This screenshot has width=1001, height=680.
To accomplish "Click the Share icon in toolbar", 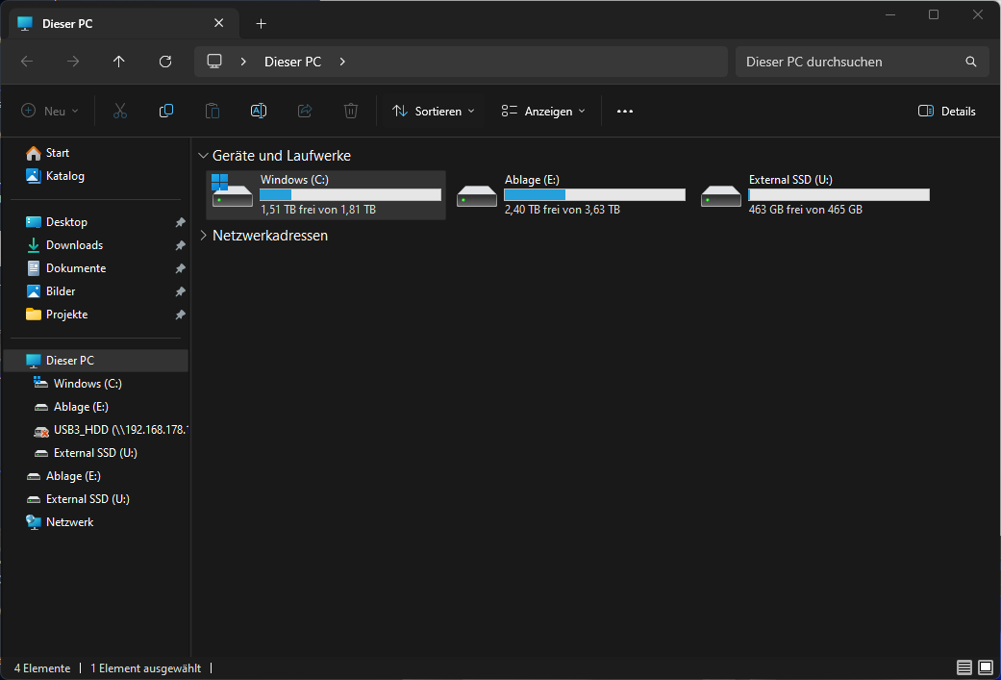I will click(x=305, y=112).
